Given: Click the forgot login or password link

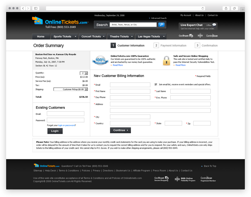Looking at the screenshot, I should pyautogui.click(x=66, y=125).
